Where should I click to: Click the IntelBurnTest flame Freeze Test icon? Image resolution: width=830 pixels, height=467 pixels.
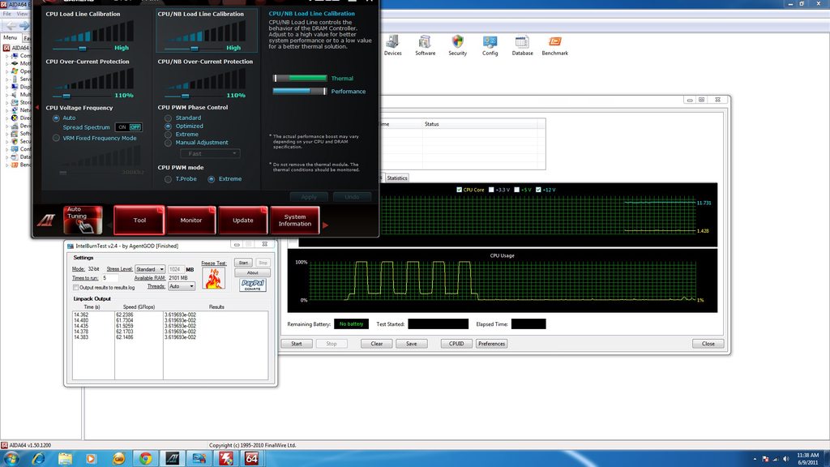tap(213, 278)
